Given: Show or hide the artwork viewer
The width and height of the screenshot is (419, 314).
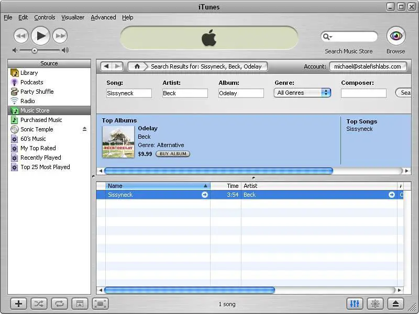Looking at the screenshot, I should point(80,304).
